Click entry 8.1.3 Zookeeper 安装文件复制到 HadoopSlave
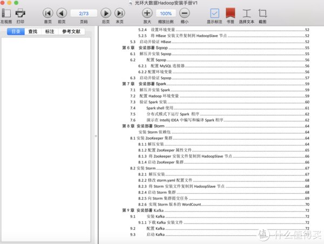Viewport: 324px width, 244px height. (x=224, y=156)
